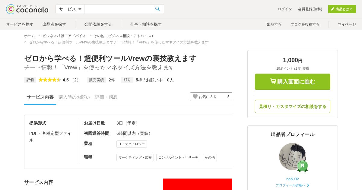Switch to 購入時のお願い tab
This screenshot has height=190, width=362.
[74, 97]
